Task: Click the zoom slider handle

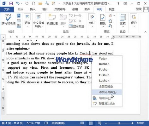Action: [x=119, y=123]
